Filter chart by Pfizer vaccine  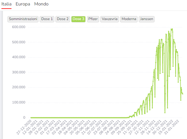pyautogui.click(x=93, y=19)
